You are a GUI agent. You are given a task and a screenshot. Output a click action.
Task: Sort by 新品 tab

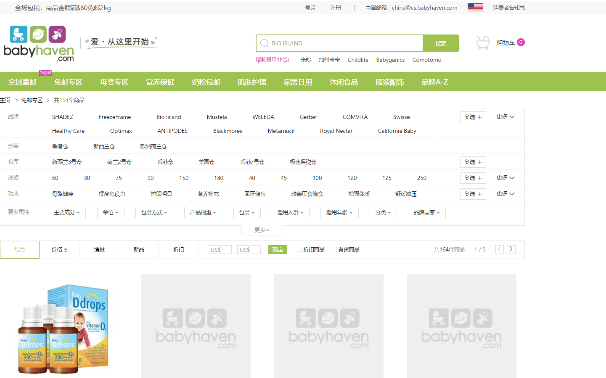[x=139, y=249]
